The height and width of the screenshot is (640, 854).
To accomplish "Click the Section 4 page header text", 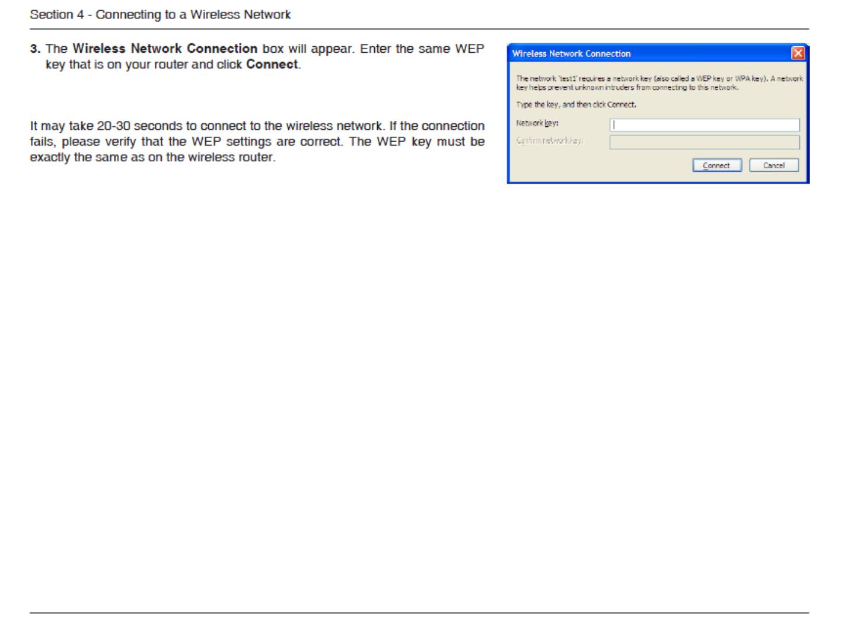I will coord(160,14).
